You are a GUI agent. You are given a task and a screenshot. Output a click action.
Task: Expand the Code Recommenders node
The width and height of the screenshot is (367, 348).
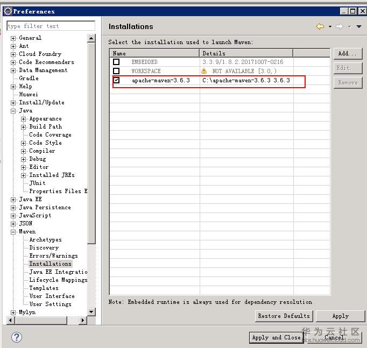point(13,62)
